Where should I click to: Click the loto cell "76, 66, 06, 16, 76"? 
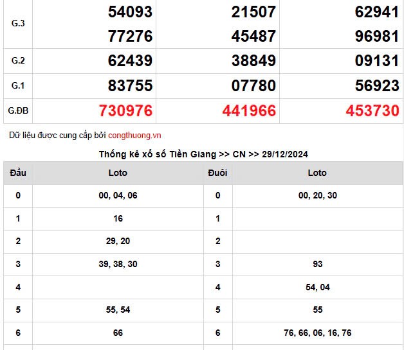point(317,333)
